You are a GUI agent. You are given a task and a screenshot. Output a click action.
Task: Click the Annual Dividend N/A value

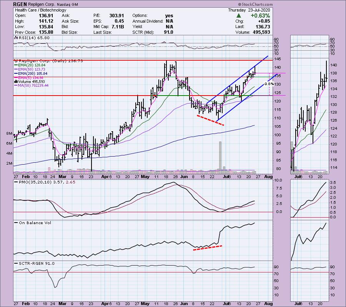click(x=169, y=21)
